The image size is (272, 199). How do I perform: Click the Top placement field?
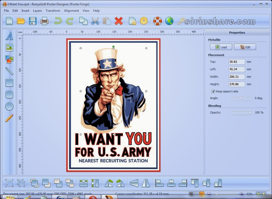tap(237, 62)
